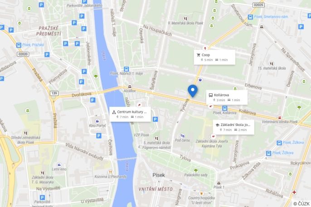Click the Písek, Nábřeží 1. máje bus icon
311x207 pixels.
click(x=126, y=69)
